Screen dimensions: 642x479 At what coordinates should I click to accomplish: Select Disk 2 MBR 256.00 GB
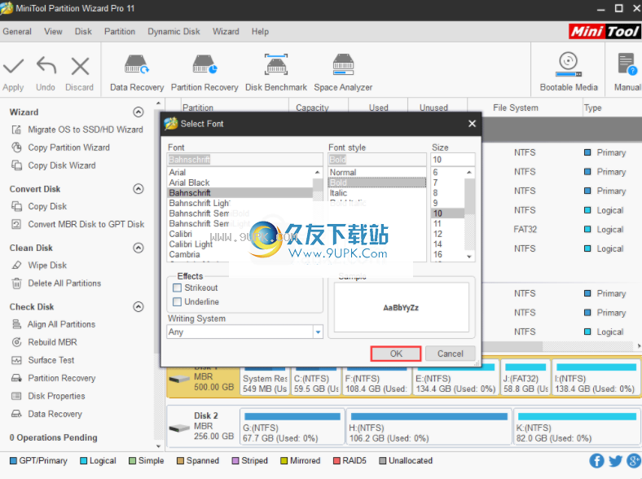click(203, 426)
